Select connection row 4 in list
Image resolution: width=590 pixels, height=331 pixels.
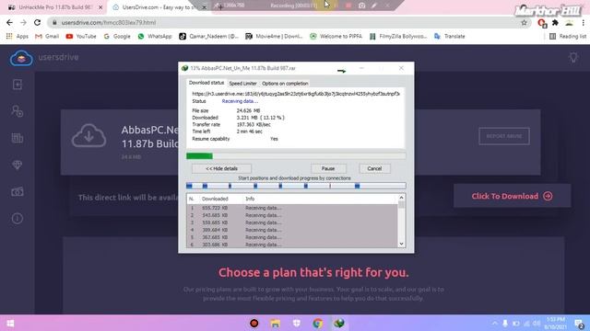(291, 230)
